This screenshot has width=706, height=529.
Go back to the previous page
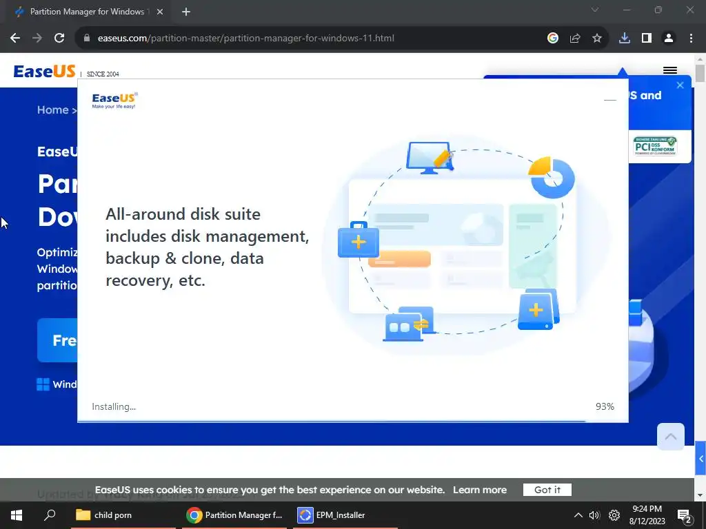[x=15, y=39]
